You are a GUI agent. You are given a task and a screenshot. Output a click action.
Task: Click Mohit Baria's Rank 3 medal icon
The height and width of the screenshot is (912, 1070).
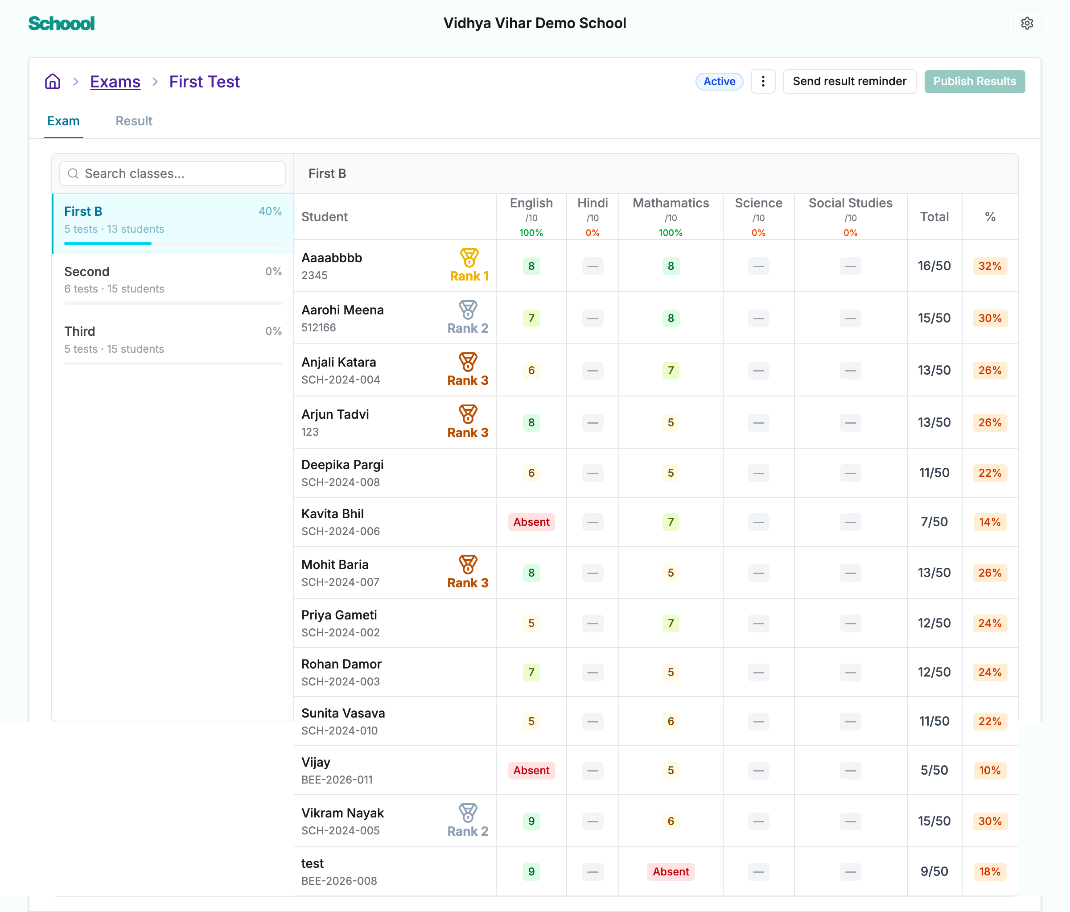[468, 564]
